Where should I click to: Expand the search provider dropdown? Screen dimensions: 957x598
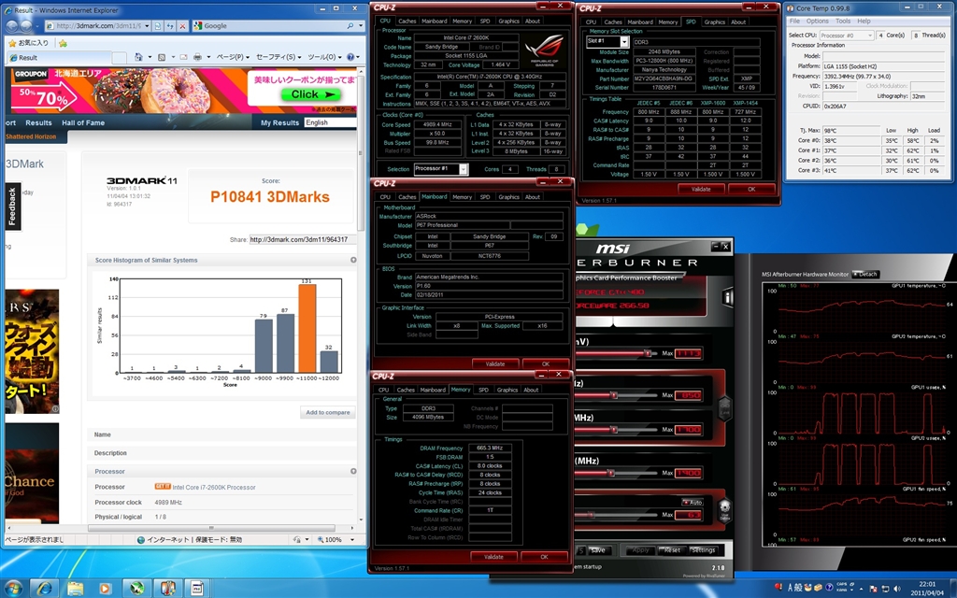[x=359, y=25]
